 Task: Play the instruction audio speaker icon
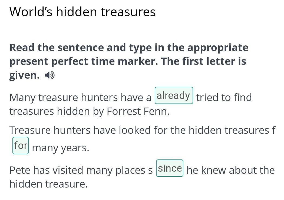pos(49,75)
